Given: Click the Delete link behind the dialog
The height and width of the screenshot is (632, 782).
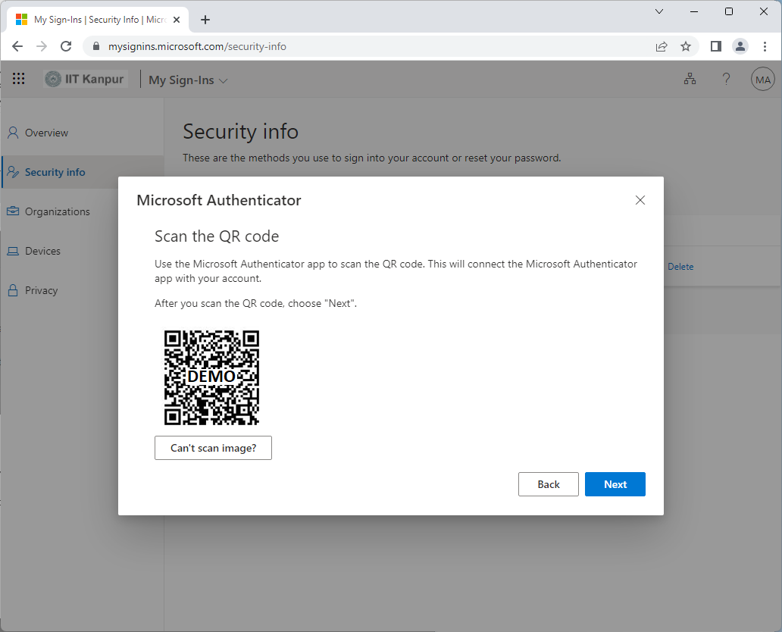Looking at the screenshot, I should point(680,267).
